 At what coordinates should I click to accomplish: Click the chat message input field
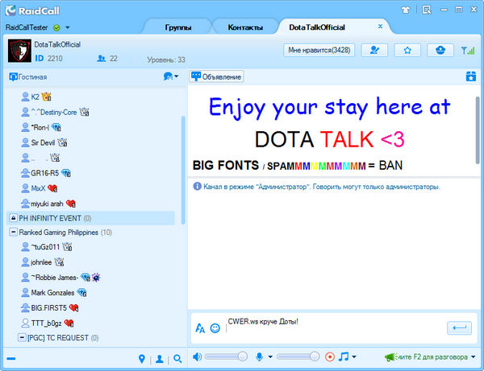[335, 328]
